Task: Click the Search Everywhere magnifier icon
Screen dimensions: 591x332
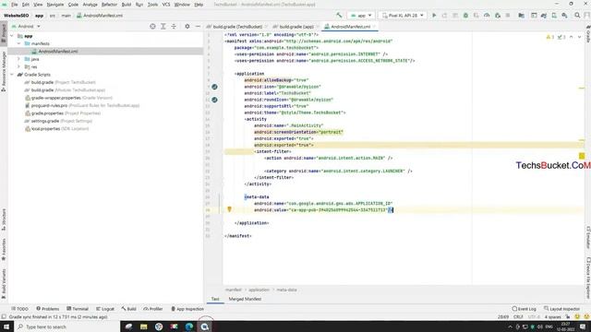Action: click(x=577, y=16)
